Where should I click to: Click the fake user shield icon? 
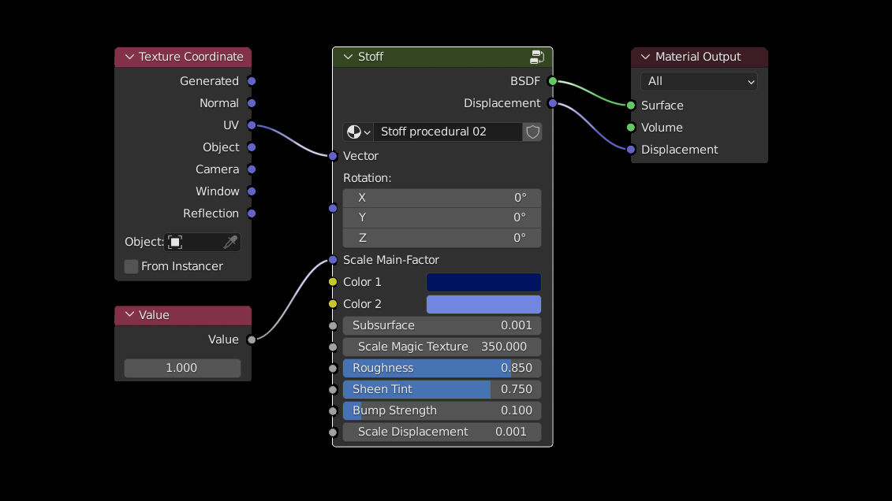[533, 132]
